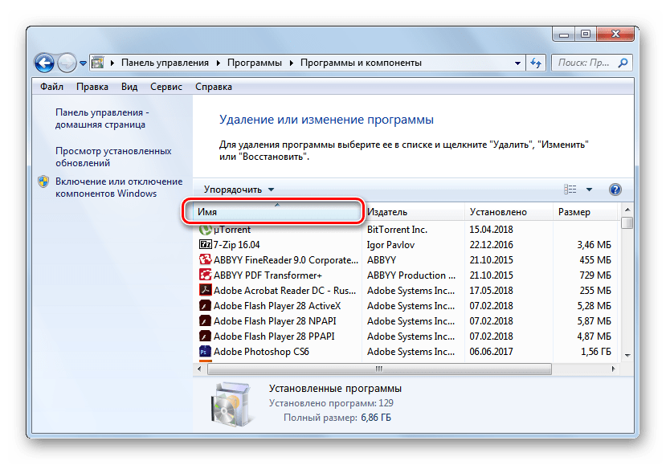Open the Справка menu
The width and height of the screenshot is (666, 465).
click(x=213, y=87)
